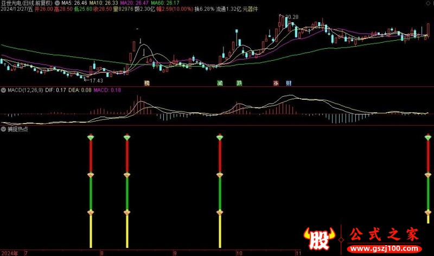
Task: Click the float value 流通1.32亿
Action: tap(228, 9)
